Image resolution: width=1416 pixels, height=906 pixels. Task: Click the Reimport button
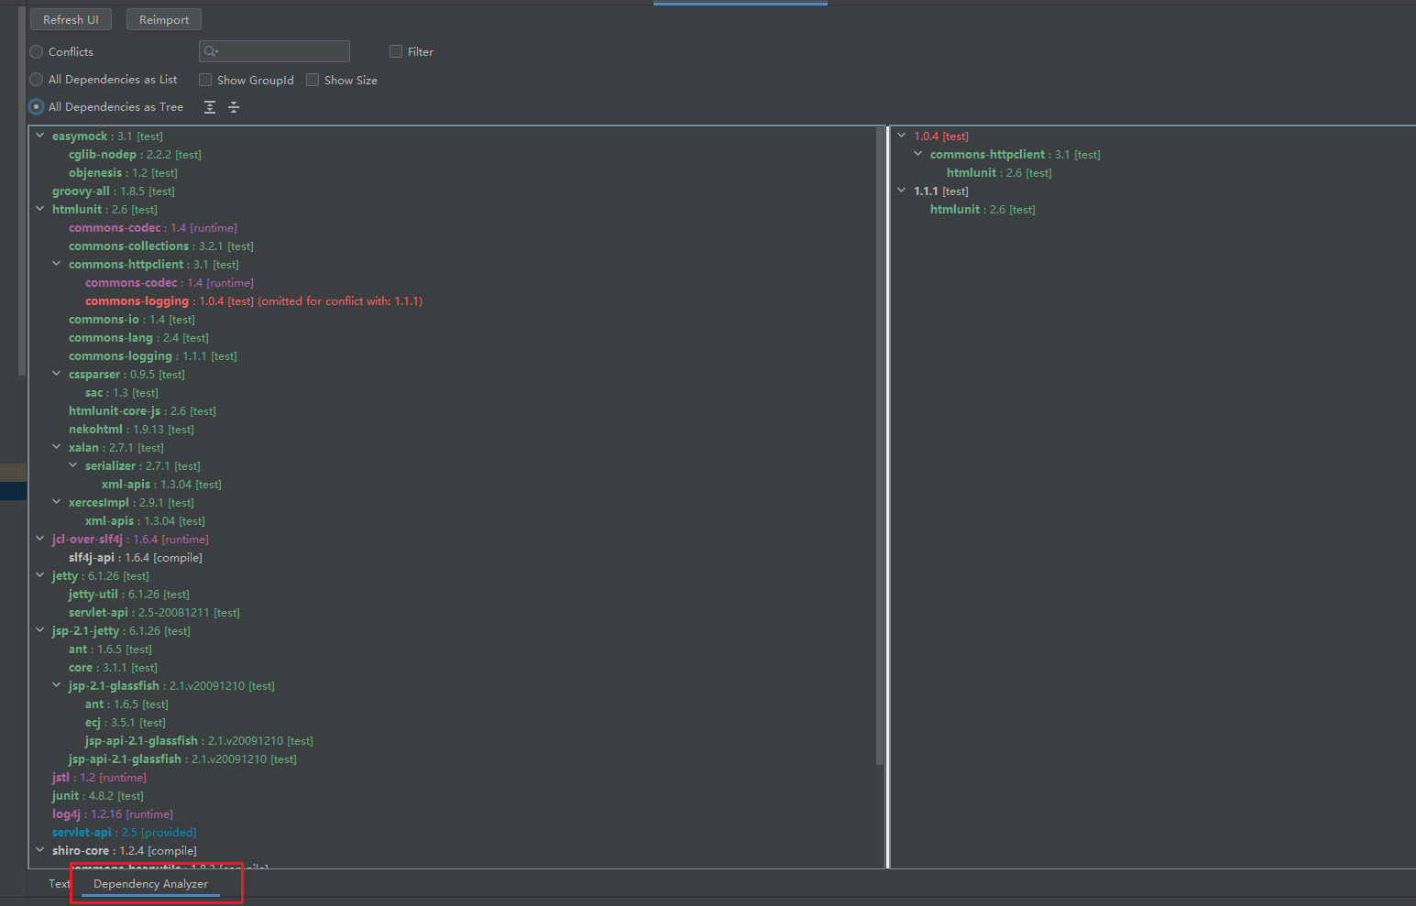164,20
